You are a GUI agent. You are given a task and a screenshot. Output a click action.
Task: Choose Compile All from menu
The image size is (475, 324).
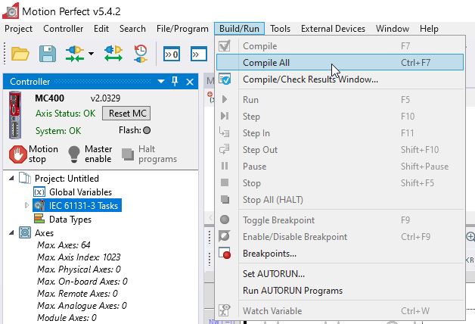pyautogui.click(x=340, y=62)
